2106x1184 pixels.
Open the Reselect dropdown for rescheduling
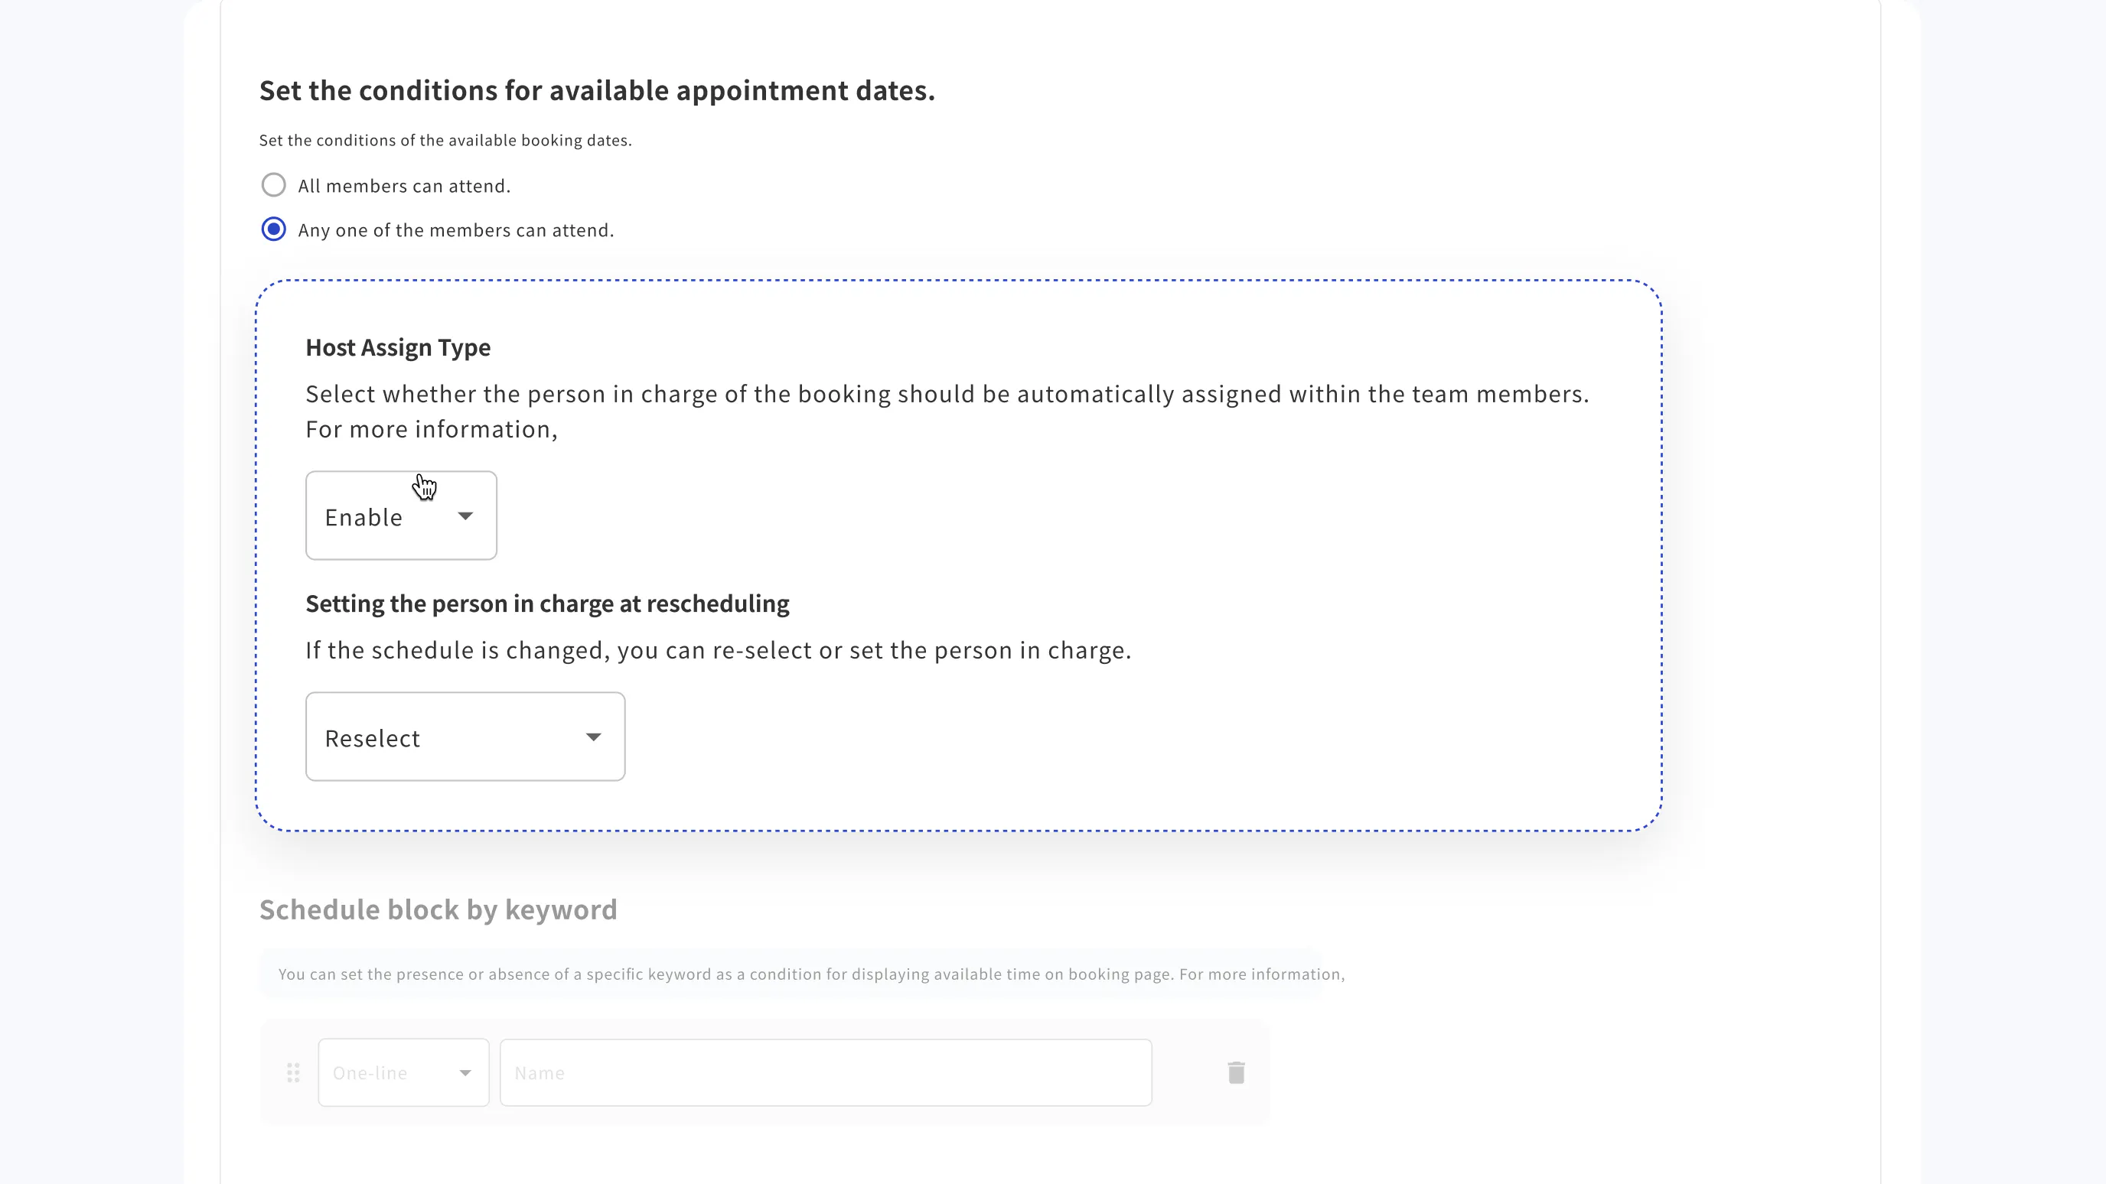[x=464, y=737]
